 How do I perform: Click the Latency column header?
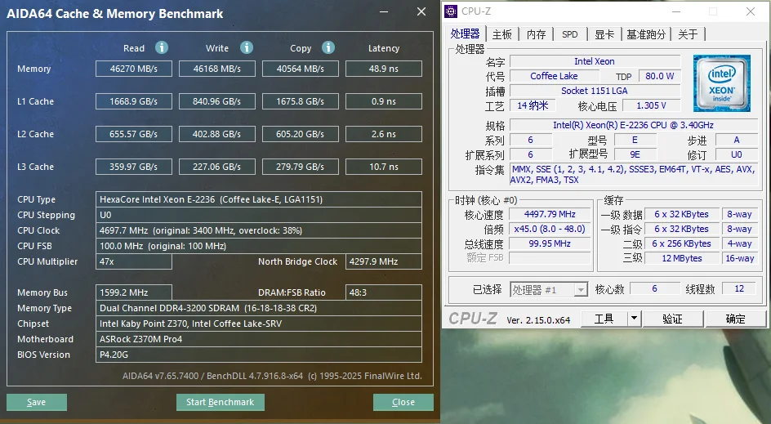click(383, 48)
